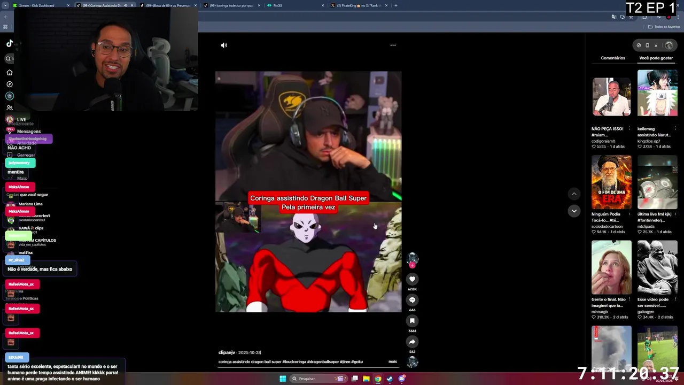
Task: Click the TikTok logo in the sidebar
Action: pyautogui.click(x=10, y=44)
